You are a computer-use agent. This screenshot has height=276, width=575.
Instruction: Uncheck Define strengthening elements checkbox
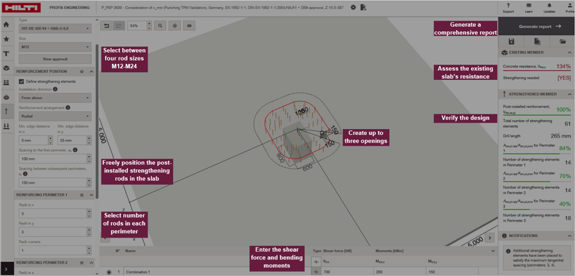(21, 81)
